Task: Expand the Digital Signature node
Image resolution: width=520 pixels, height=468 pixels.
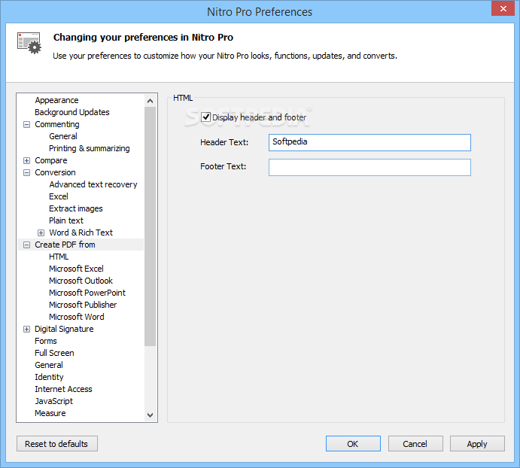Action: point(26,330)
